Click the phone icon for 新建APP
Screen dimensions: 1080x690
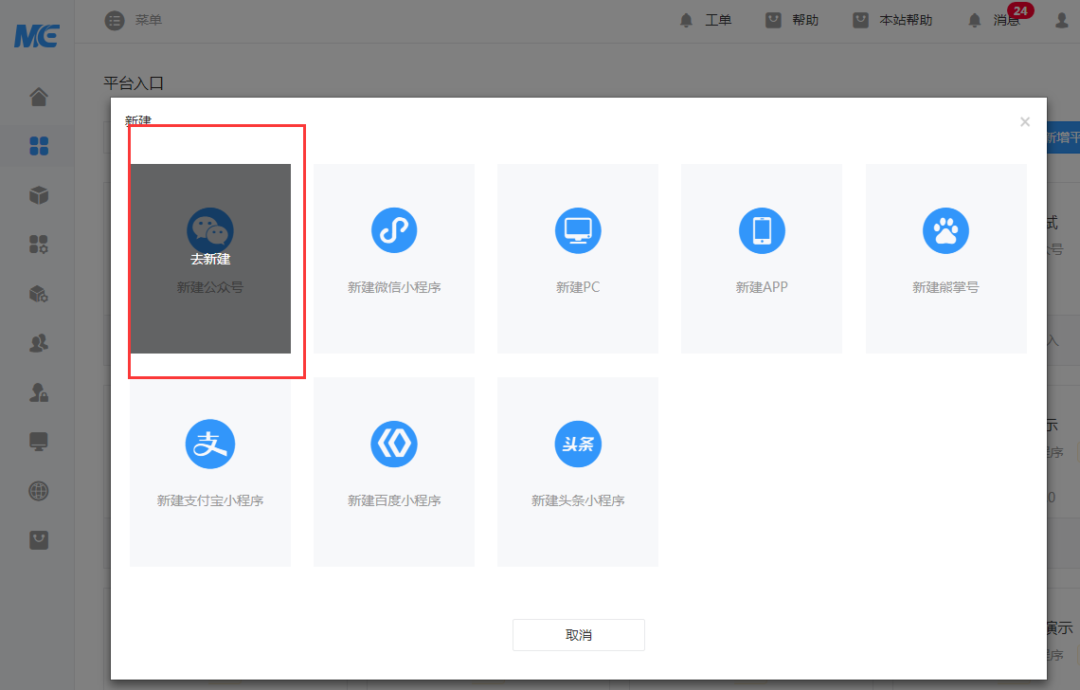click(762, 230)
